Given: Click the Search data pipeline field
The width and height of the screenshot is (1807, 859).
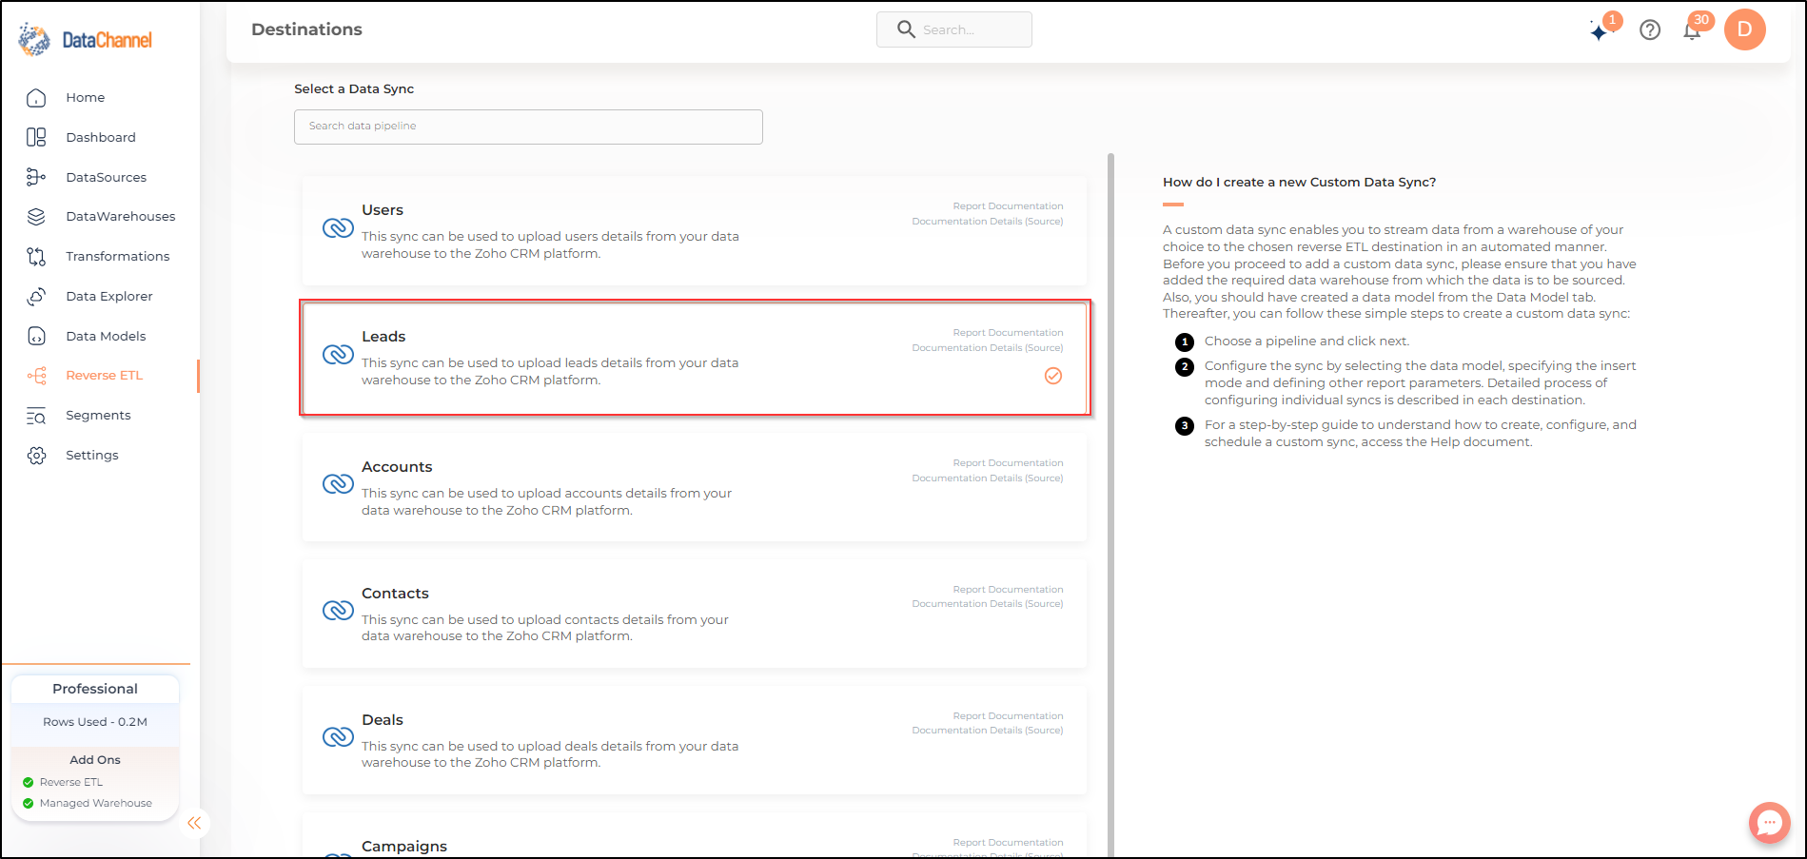Looking at the screenshot, I should 528,127.
